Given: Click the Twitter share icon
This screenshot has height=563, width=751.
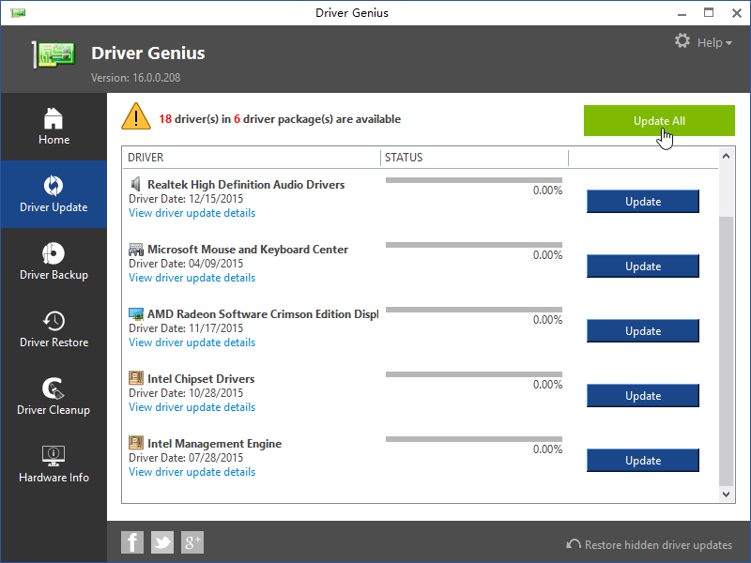Looking at the screenshot, I should [x=161, y=542].
